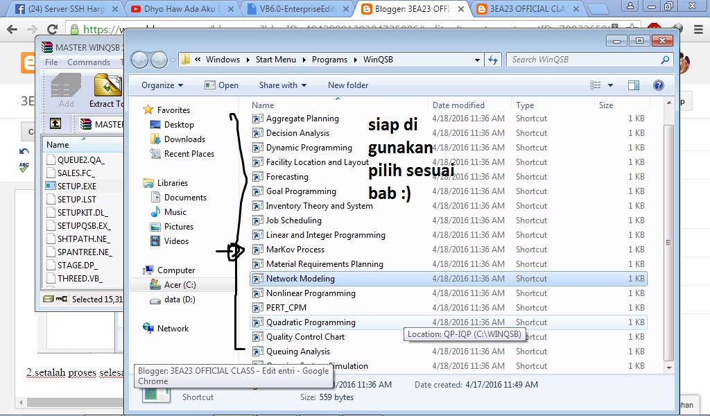Go up one level in WinRAR
The width and height of the screenshot is (710, 416).
[55, 123]
